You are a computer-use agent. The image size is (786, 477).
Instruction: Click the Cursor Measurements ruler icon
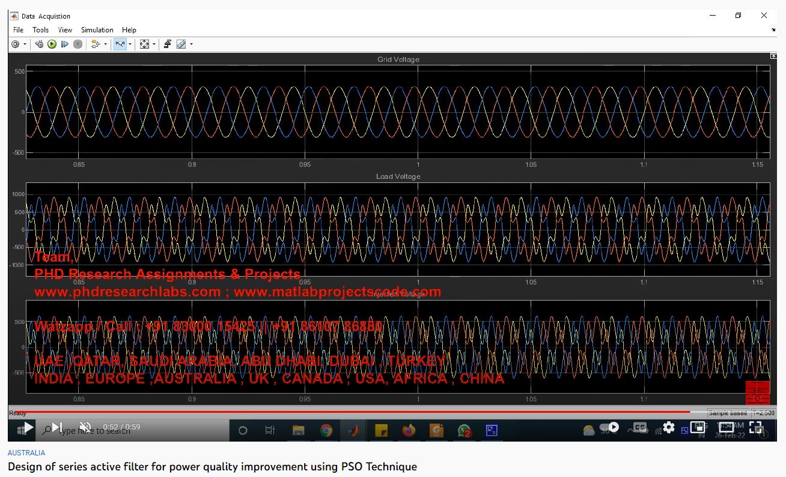point(181,44)
